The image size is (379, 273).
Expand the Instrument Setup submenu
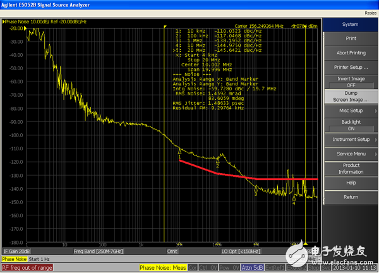point(351,139)
